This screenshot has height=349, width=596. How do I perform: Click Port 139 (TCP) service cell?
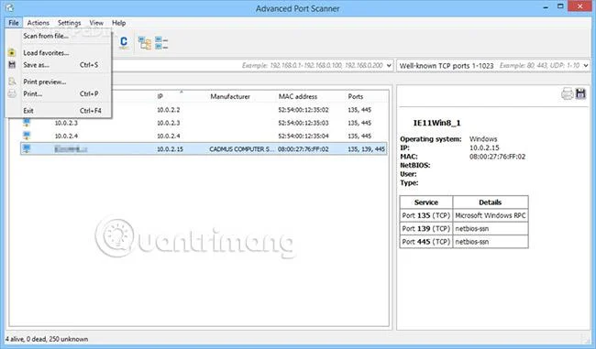click(x=426, y=229)
